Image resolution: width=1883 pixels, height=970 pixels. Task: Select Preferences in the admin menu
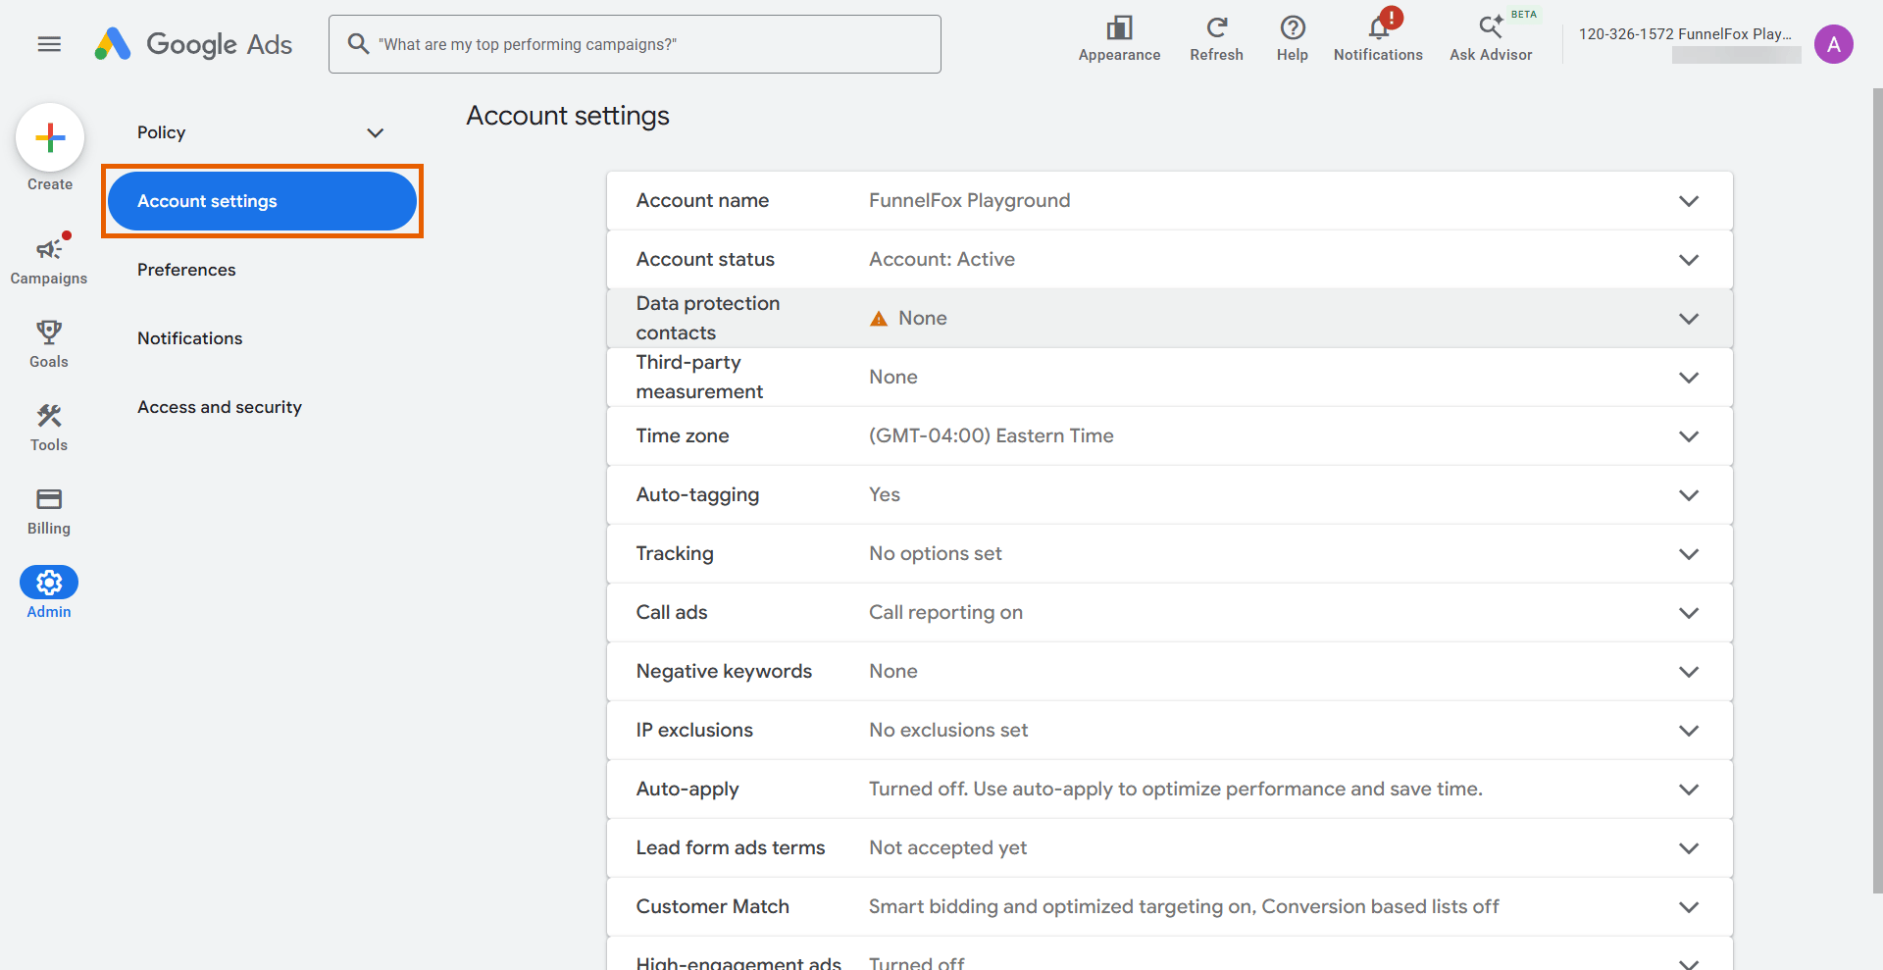coord(186,270)
